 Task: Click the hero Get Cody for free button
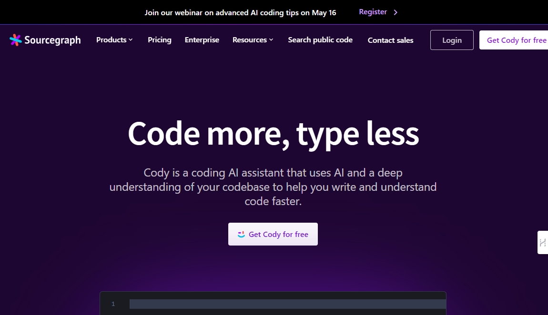point(273,234)
